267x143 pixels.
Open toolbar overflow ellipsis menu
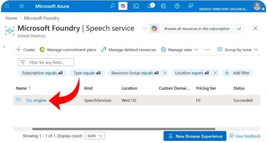pyautogui.click(x=207, y=49)
